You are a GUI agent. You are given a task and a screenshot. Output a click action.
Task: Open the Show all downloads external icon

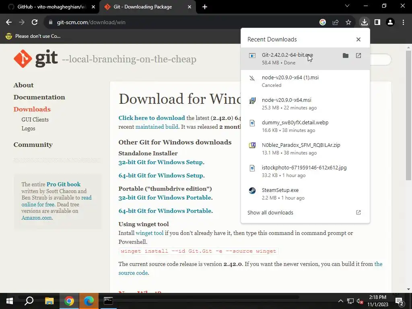[x=358, y=212]
